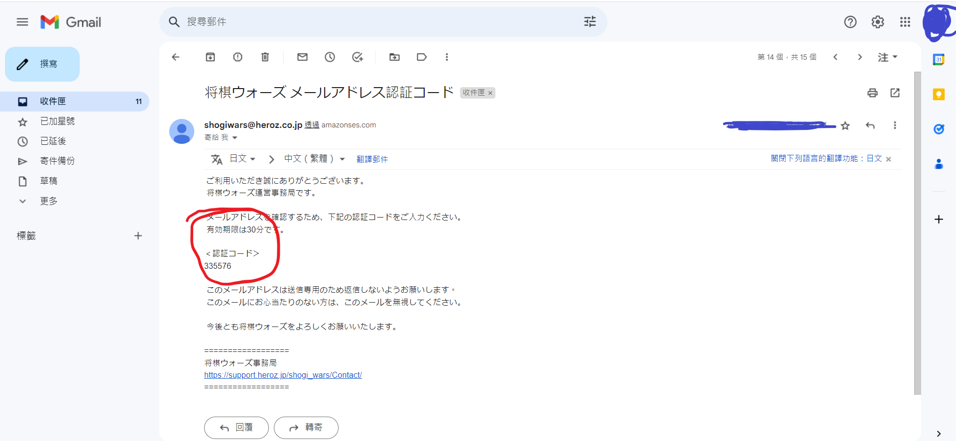Open source language 日文 dropdown
956x441 pixels.
(x=242, y=159)
